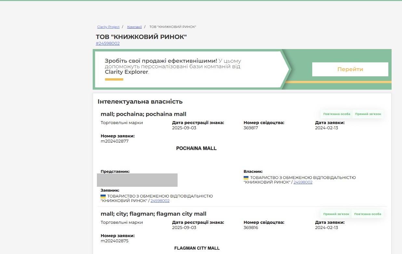Click Прямий зв'язок tag on flagman city mall
The image size is (402, 254).
[x=336, y=214]
